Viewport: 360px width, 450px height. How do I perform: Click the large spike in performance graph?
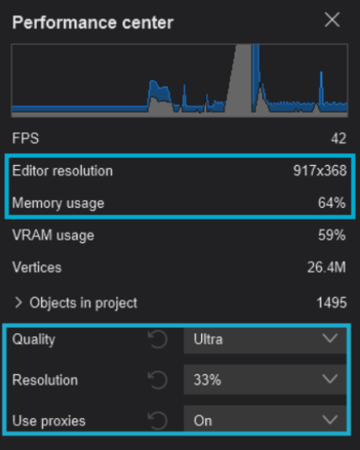coord(242,77)
